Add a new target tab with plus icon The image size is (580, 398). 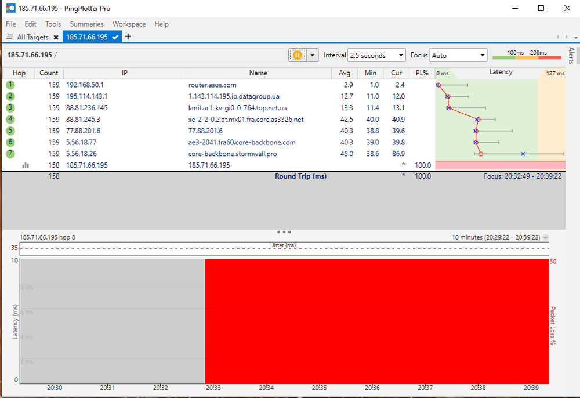pyautogui.click(x=128, y=37)
